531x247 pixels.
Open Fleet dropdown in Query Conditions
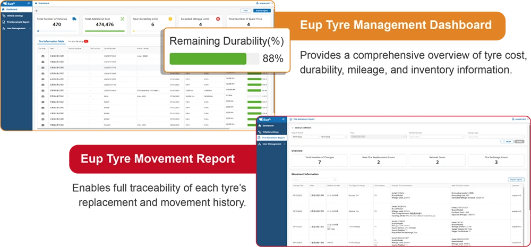click(x=378, y=137)
